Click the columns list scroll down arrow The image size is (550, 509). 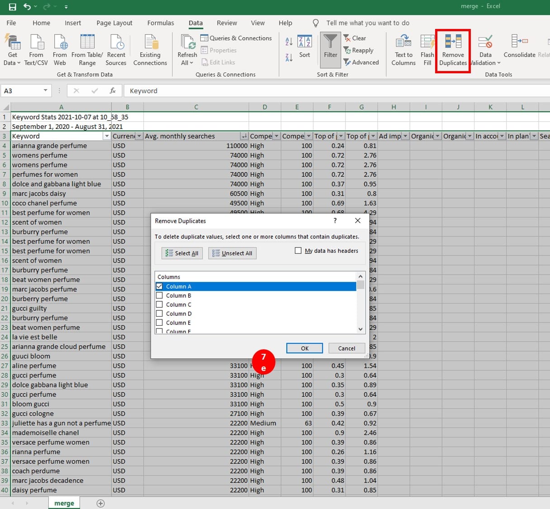360,329
